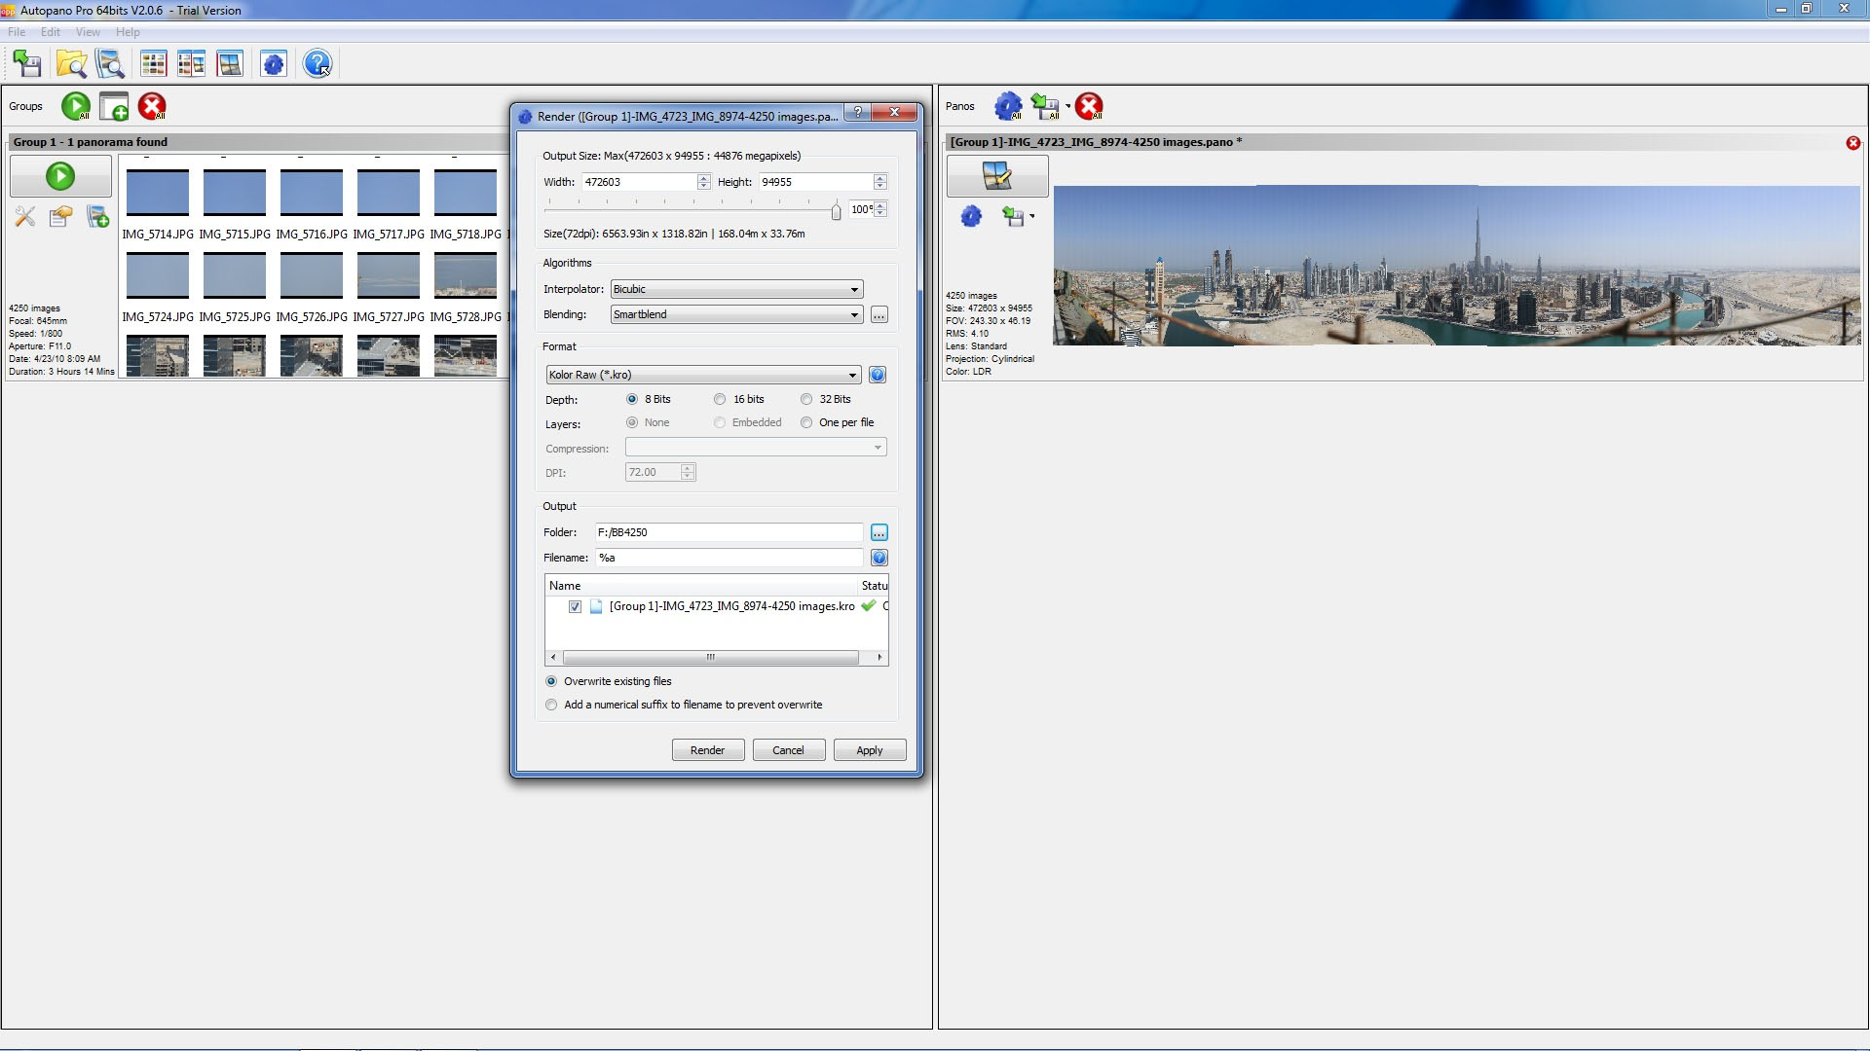Click the red X to close the pano entry
Screen dimensions: 1870x1051
click(x=1852, y=143)
